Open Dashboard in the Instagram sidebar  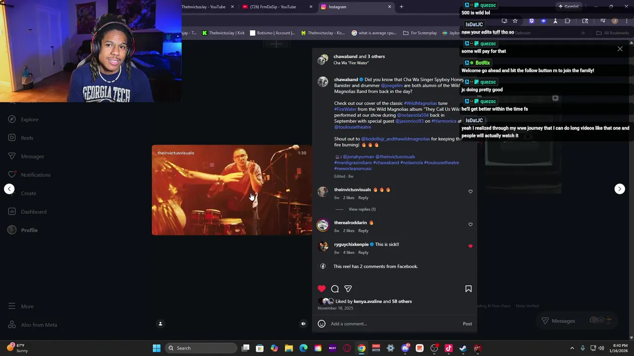[x=27, y=212]
